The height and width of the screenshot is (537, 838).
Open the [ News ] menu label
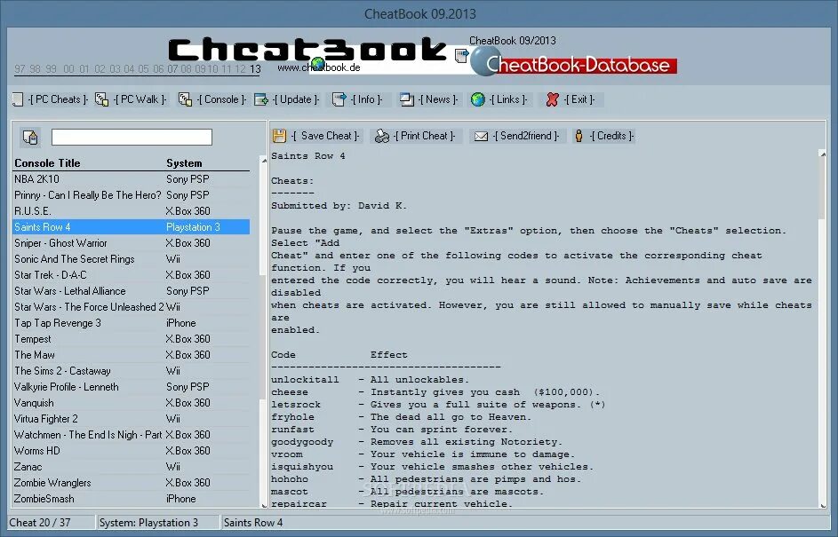coord(438,99)
